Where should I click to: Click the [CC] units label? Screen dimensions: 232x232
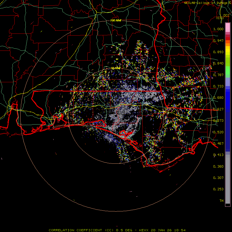coord(220,18)
